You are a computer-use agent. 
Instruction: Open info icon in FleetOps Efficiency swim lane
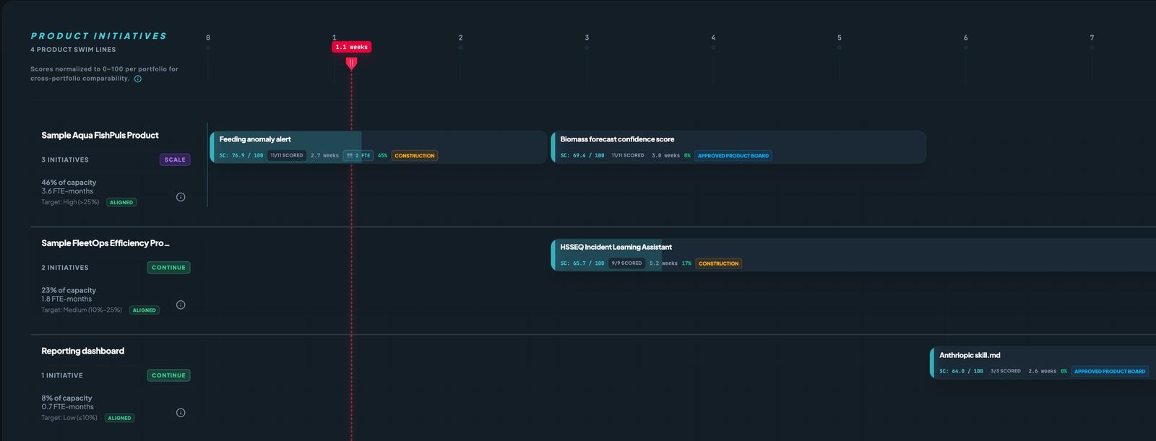click(x=181, y=305)
